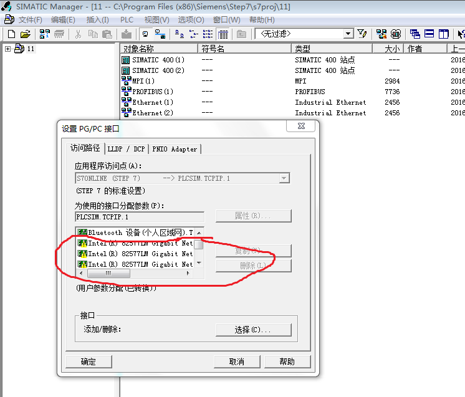The image size is (465, 397).
Task: Click the Download to PLC icon
Action: pos(127,34)
